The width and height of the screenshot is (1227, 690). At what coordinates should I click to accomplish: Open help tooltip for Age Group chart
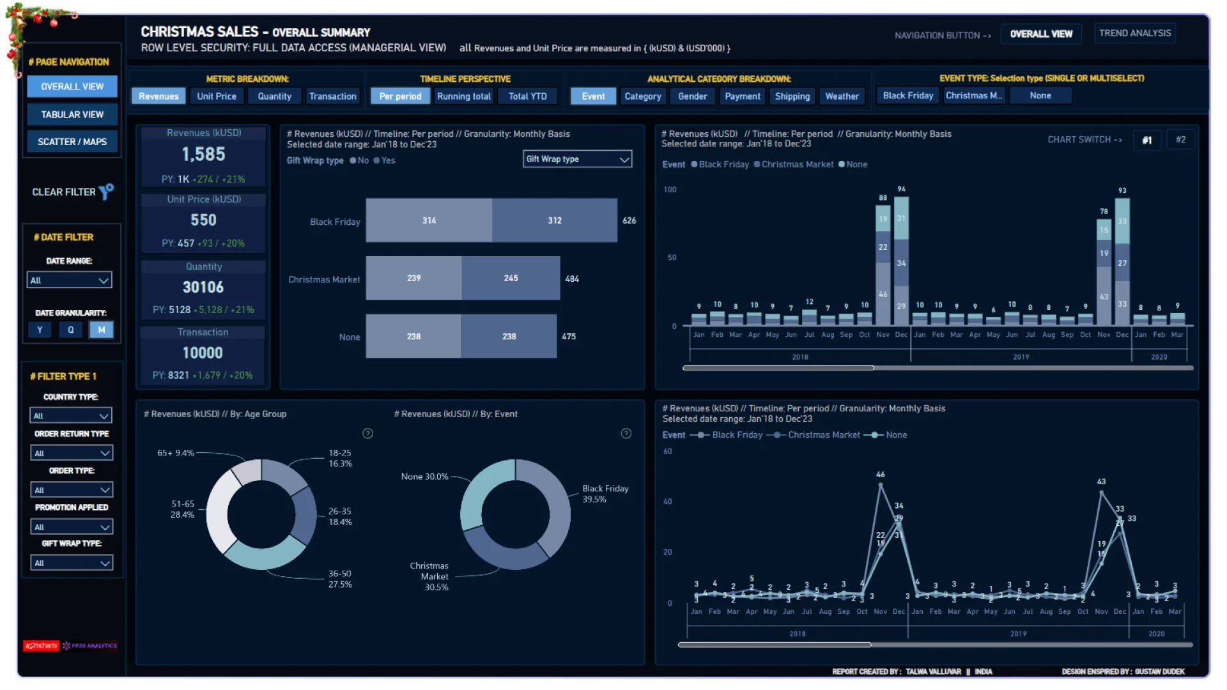367,434
